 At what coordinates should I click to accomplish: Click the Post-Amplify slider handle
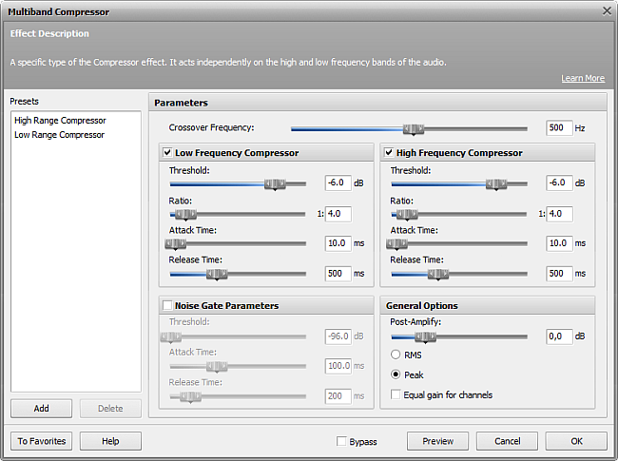pos(425,337)
